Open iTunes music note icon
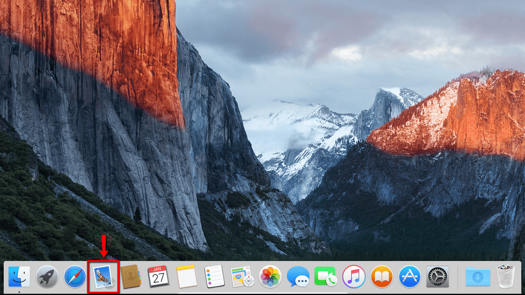Image resolution: width=525 pixels, height=295 pixels. pos(354,277)
